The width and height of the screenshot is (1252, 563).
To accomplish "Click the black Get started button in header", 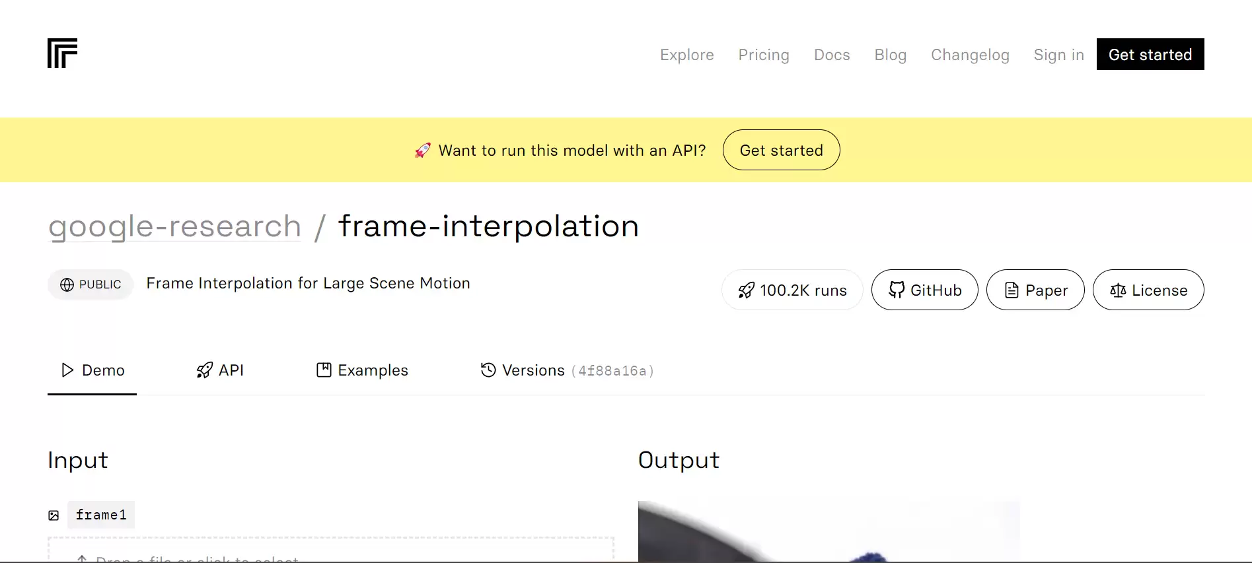I will 1150,54.
